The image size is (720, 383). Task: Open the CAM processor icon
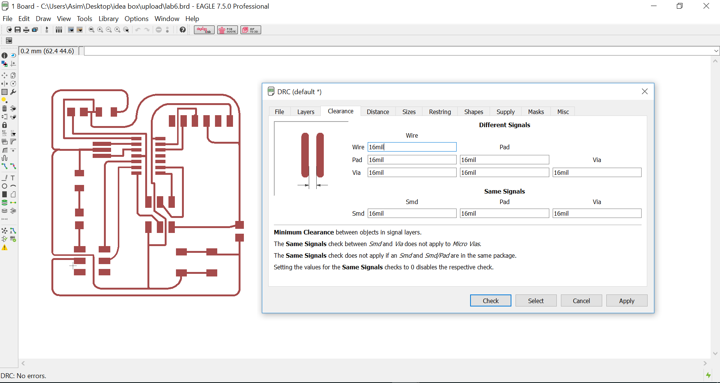click(x=35, y=30)
